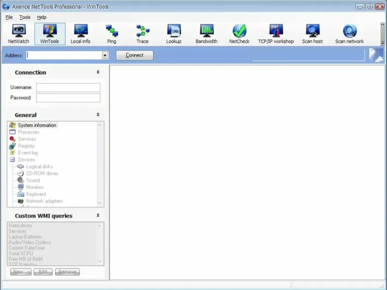Select the Free MB of RAM query
387x290 pixels.
[26, 259]
